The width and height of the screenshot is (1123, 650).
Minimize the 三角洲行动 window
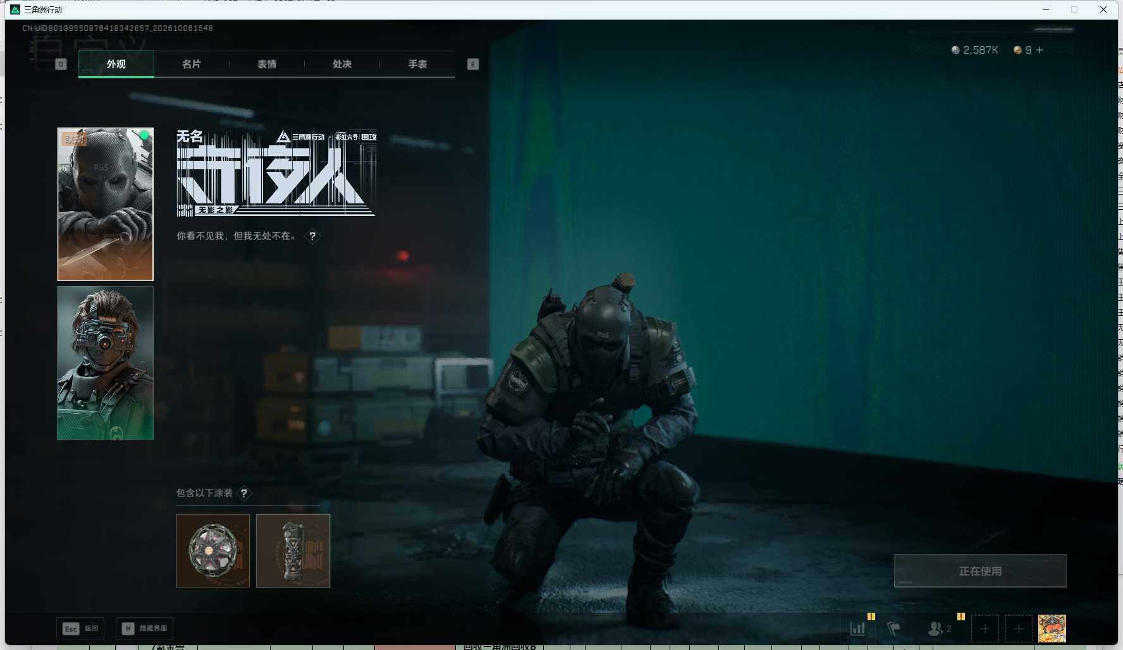coord(1045,9)
